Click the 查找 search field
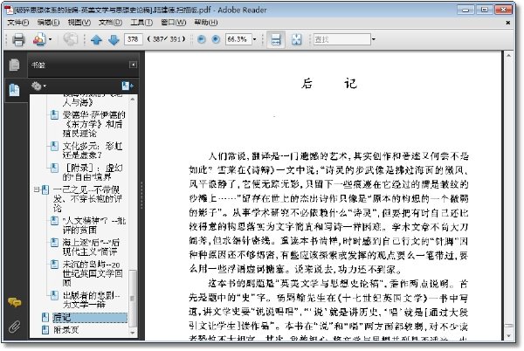Image resolution: width=524 pixels, height=351 pixels. (x=341, y=39)
